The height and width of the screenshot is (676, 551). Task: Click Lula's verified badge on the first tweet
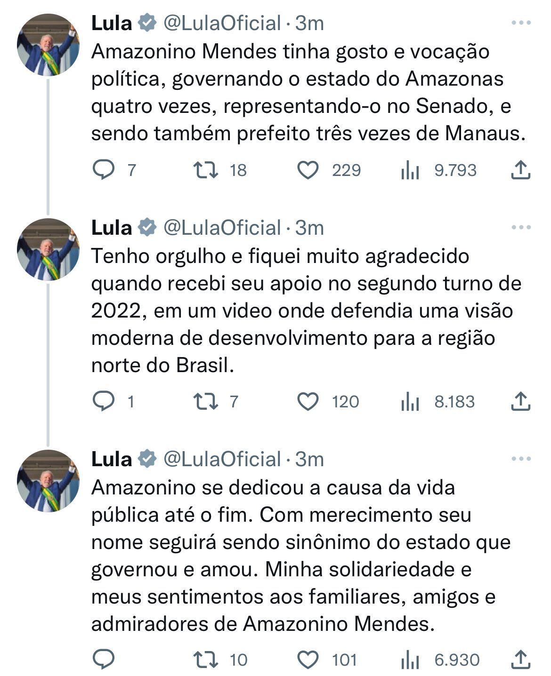click(147, 22)
